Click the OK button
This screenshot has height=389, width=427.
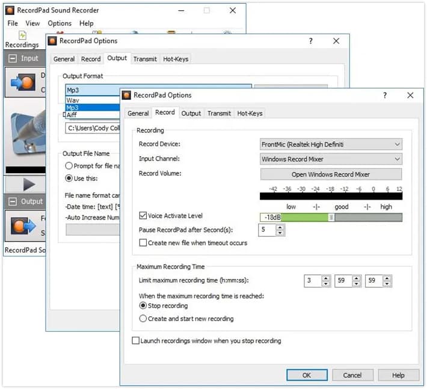(307, 375)
